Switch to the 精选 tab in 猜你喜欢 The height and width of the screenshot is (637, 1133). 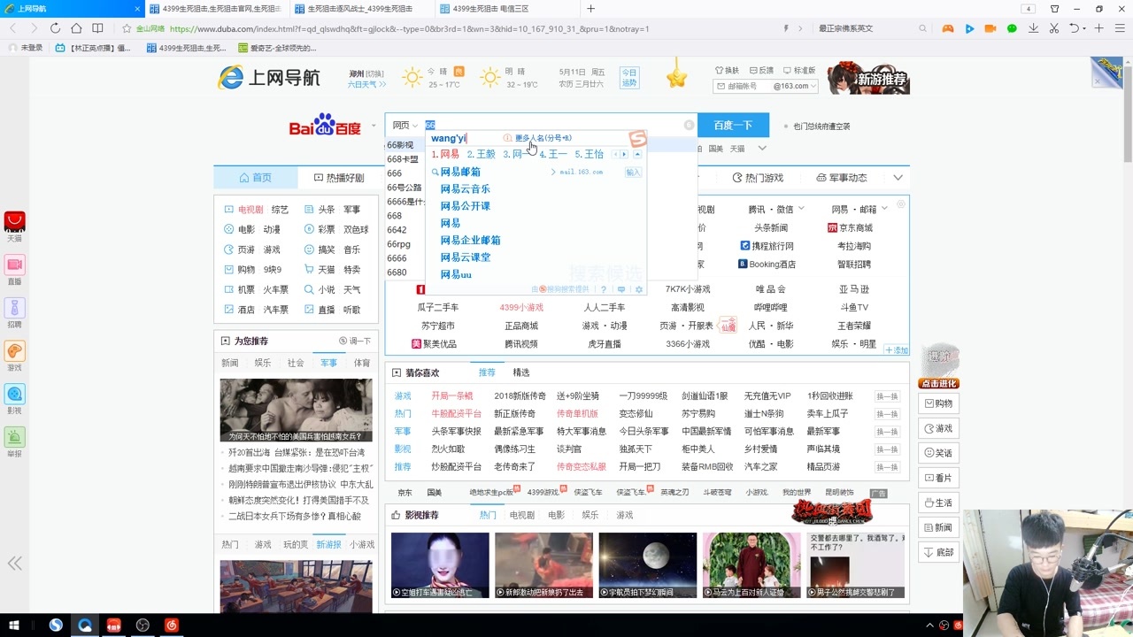pyautogui.click(x=521, y=372)
